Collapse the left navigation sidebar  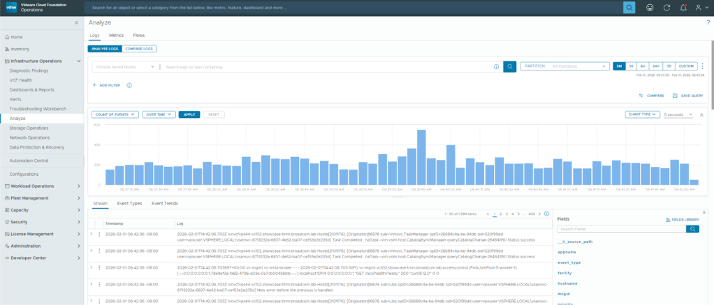pyautogui.click(x=76, y=23)
